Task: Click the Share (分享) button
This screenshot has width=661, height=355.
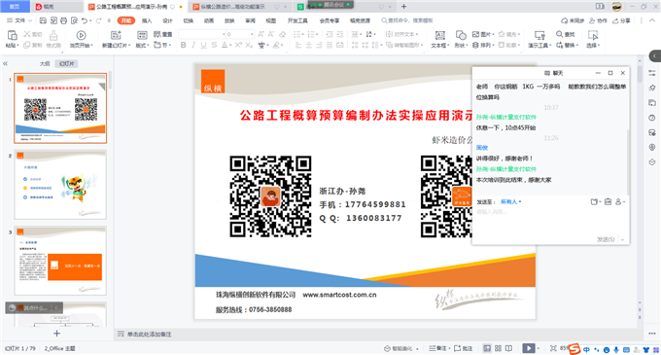Action: click(x=622, y=20)
